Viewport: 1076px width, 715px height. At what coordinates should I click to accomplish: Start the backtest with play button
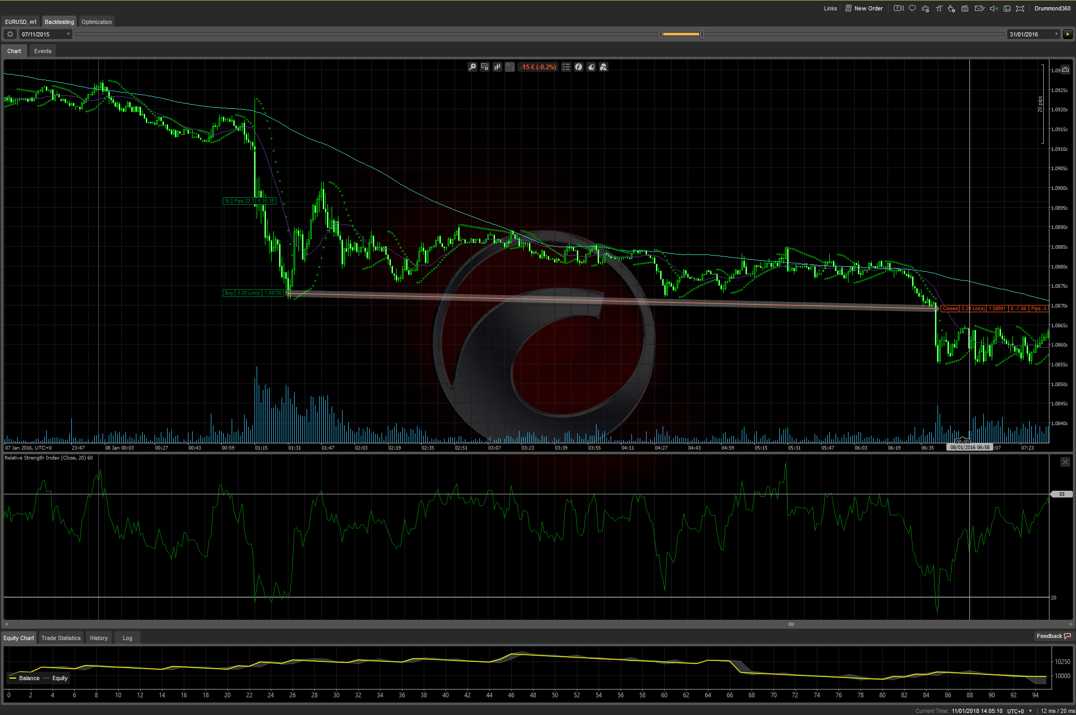(1068, 34)
